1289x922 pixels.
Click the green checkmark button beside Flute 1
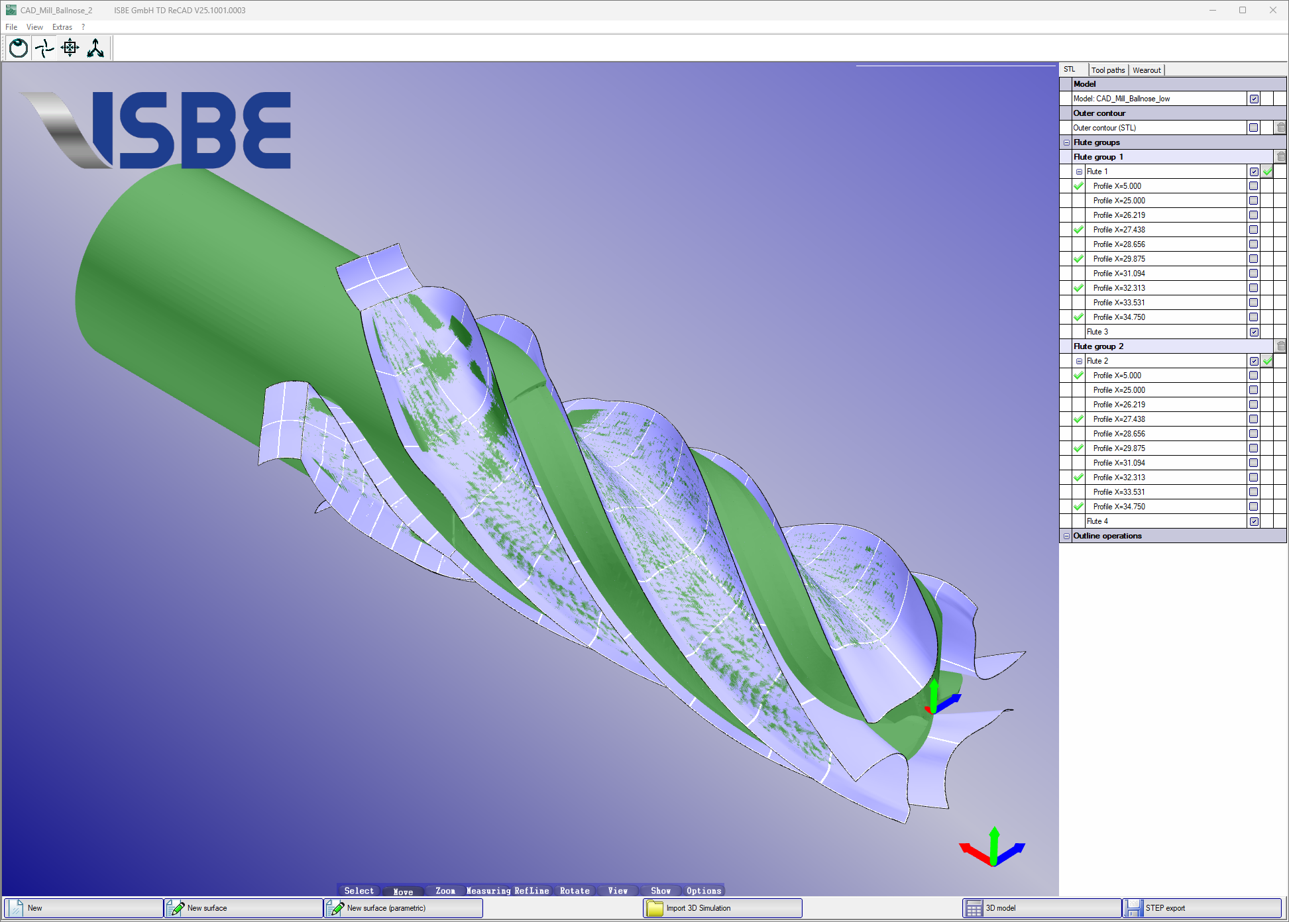tap(1267, 172)
